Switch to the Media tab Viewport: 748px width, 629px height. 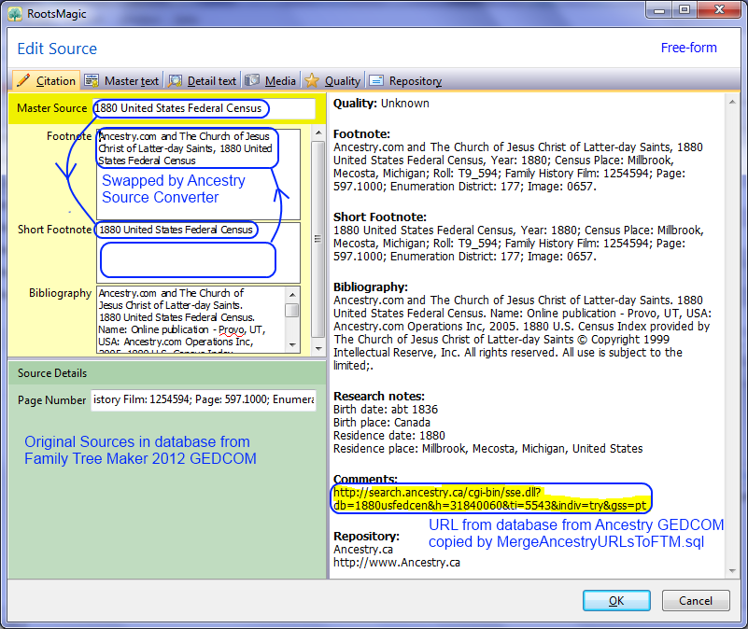pos(271,80)
